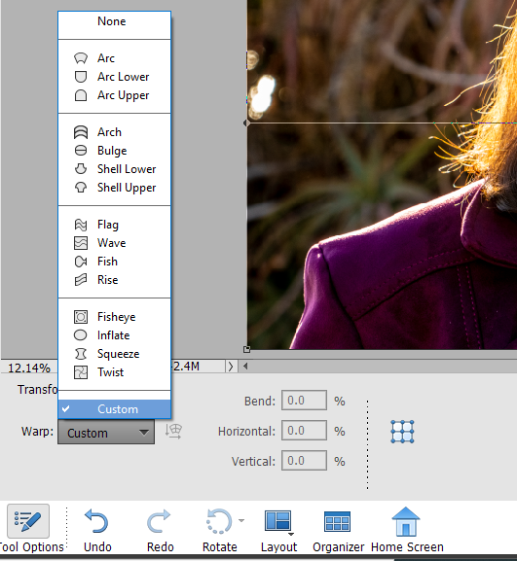This screenshot has width=517, height=561.
Task: Click the Vertical distortion field
Action: (x=304, y=461)
